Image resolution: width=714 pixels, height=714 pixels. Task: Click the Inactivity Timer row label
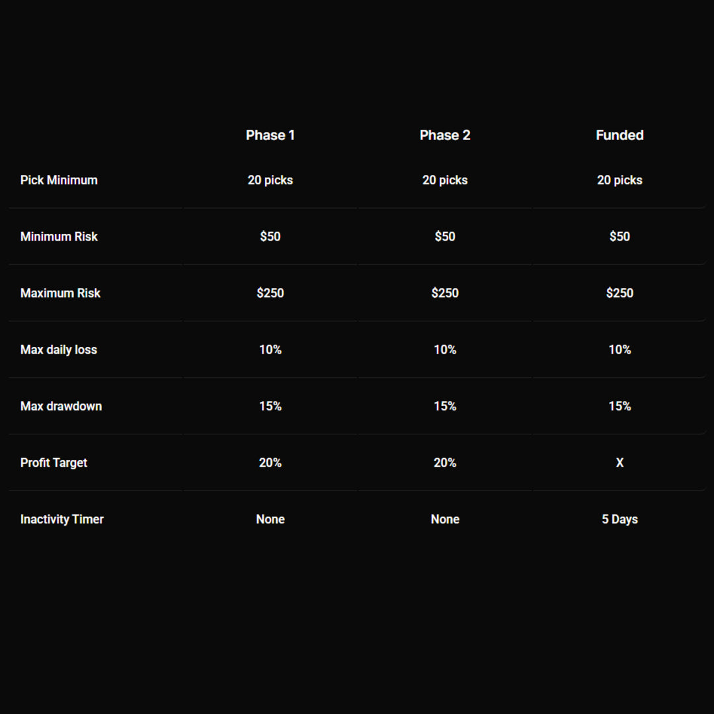62,519
